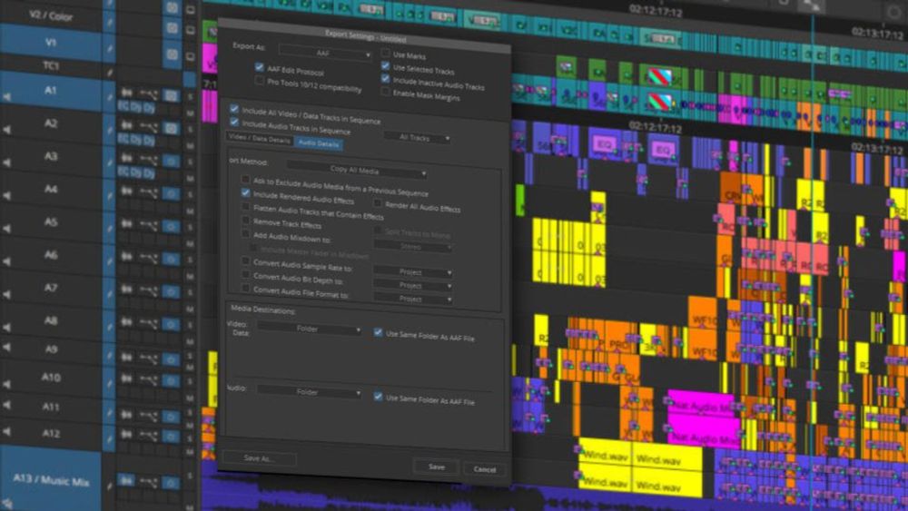908x511 pixels.
Task: Click the 02:12:17:12 timecode in top ruler
Action: pos(655,10)
